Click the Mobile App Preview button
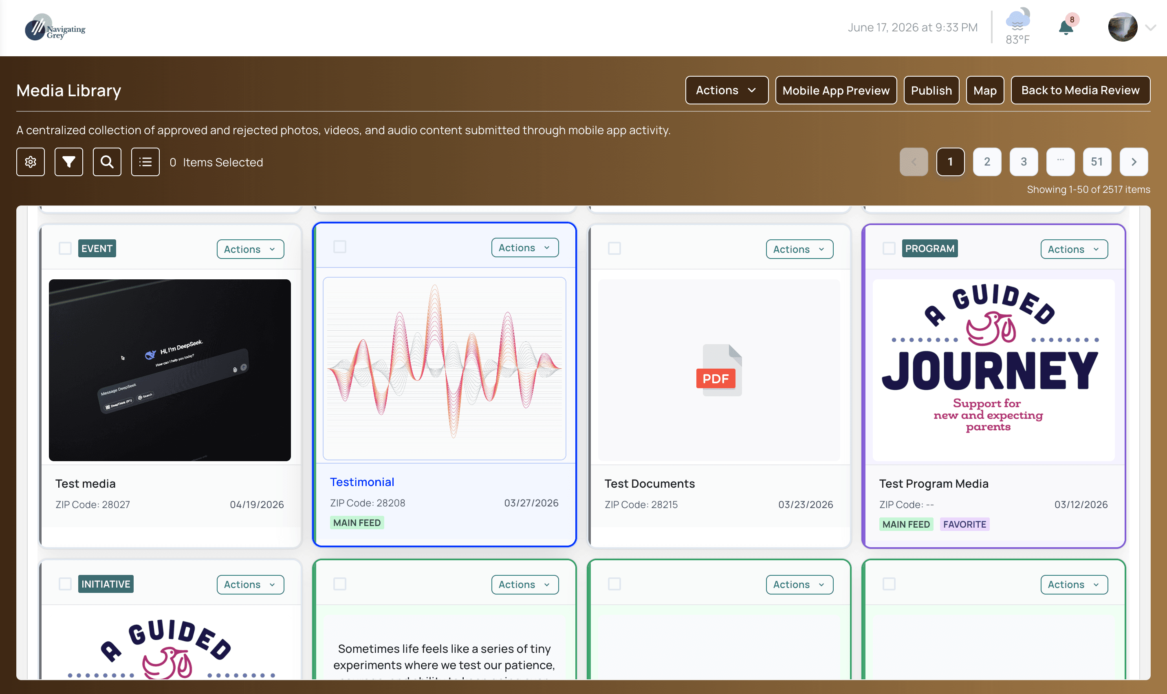Screen dimensions: 1167x694 [x=836, y=90]
